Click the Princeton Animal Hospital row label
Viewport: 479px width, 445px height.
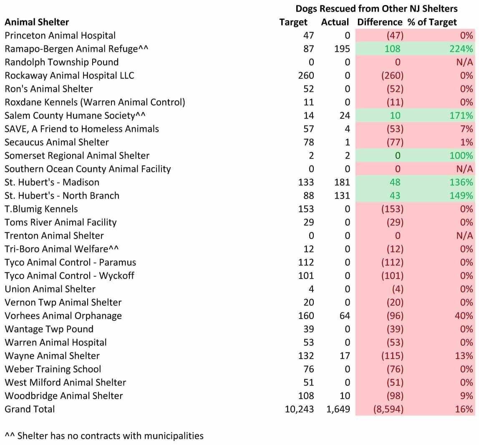[x=60, y=35]
